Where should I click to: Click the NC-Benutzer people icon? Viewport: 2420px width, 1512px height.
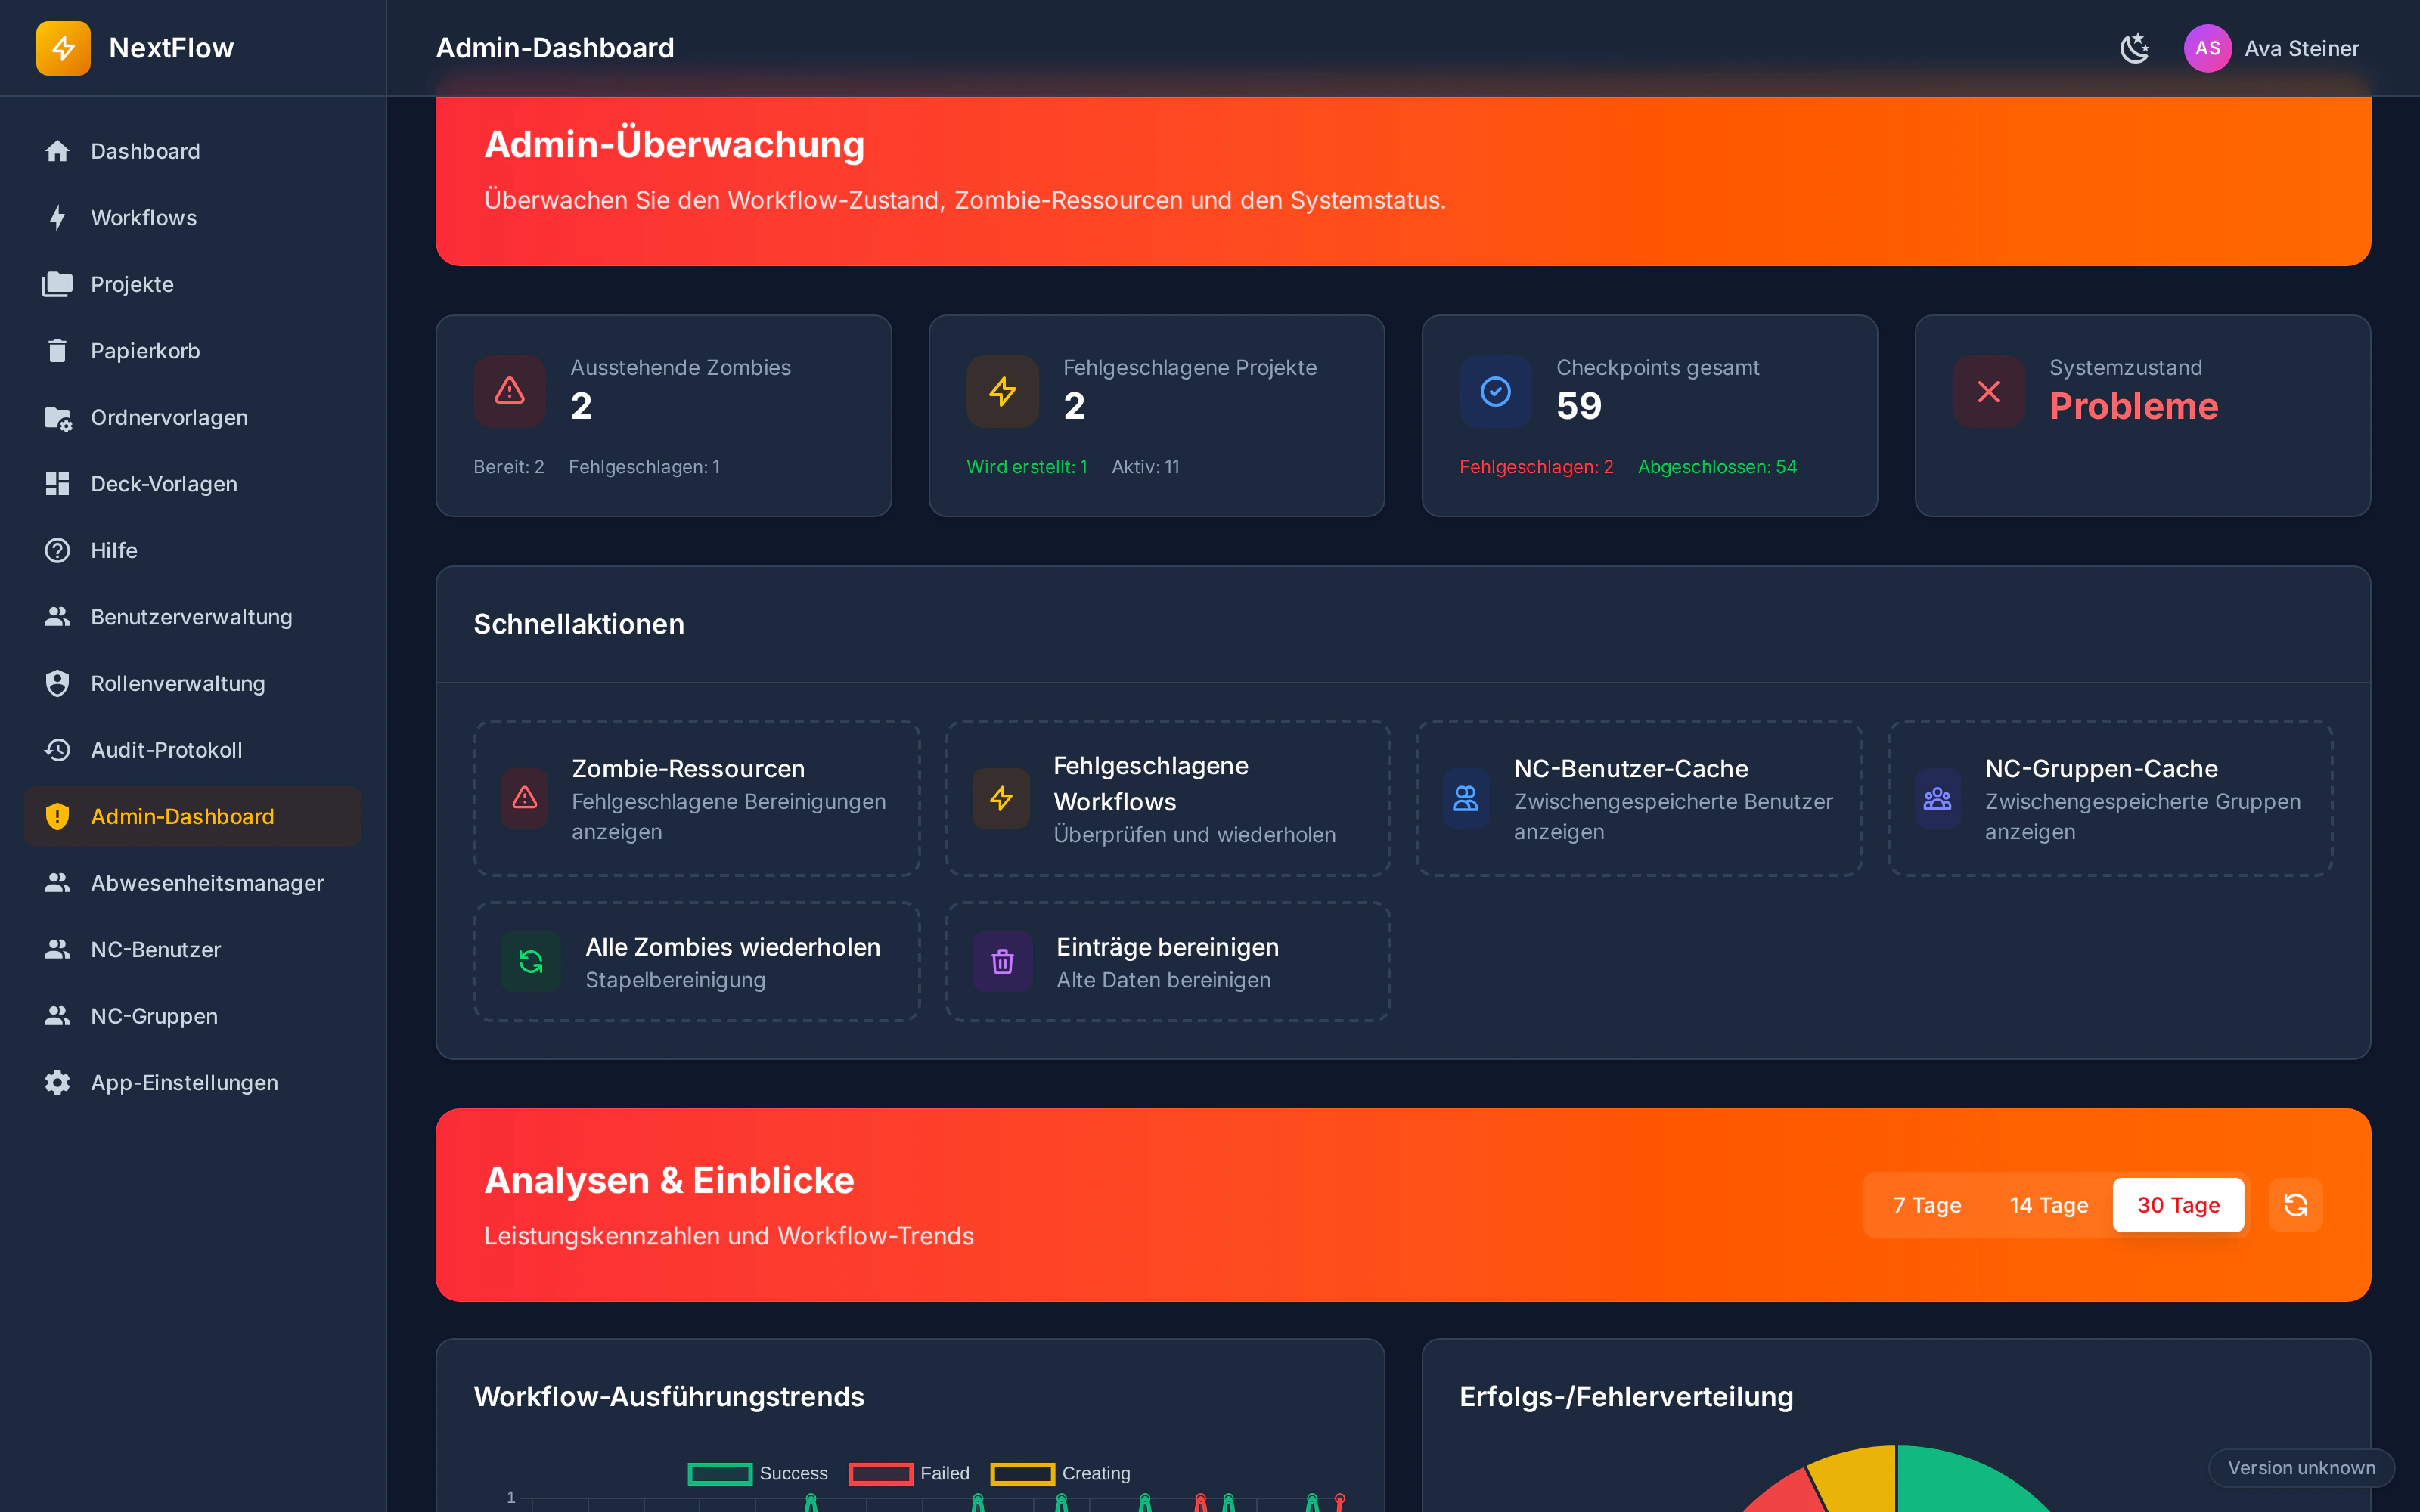(57, 949)
